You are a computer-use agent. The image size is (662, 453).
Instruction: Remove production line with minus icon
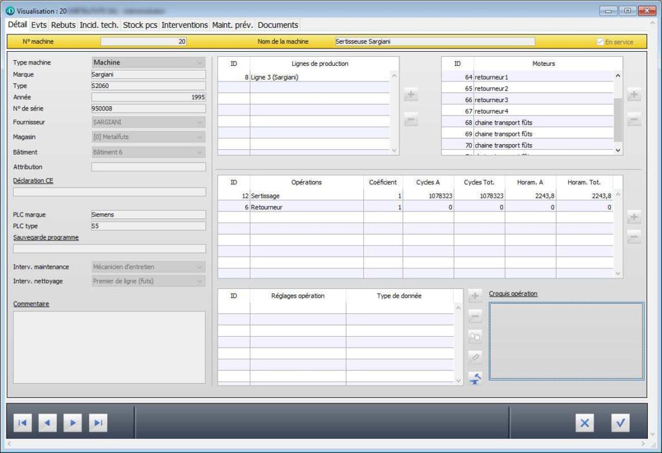(411, 120)
